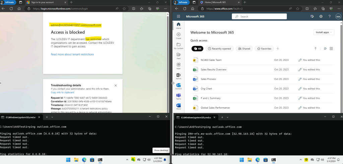The height and width of the screenshot is (164, 343).
Task: Refresh the Microsoft 365 home page
Action: click(x=185, y=9)
